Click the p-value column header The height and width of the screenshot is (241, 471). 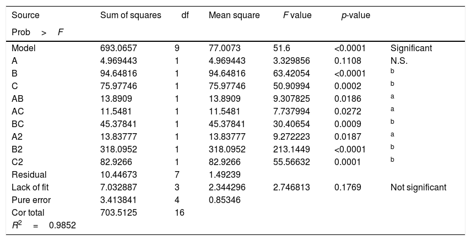tap(356, 15)
